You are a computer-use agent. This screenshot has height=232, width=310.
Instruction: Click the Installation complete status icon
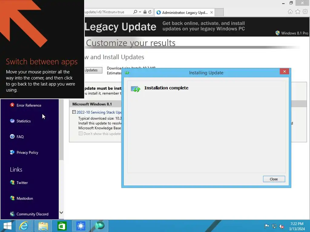(x=136, y=89)
